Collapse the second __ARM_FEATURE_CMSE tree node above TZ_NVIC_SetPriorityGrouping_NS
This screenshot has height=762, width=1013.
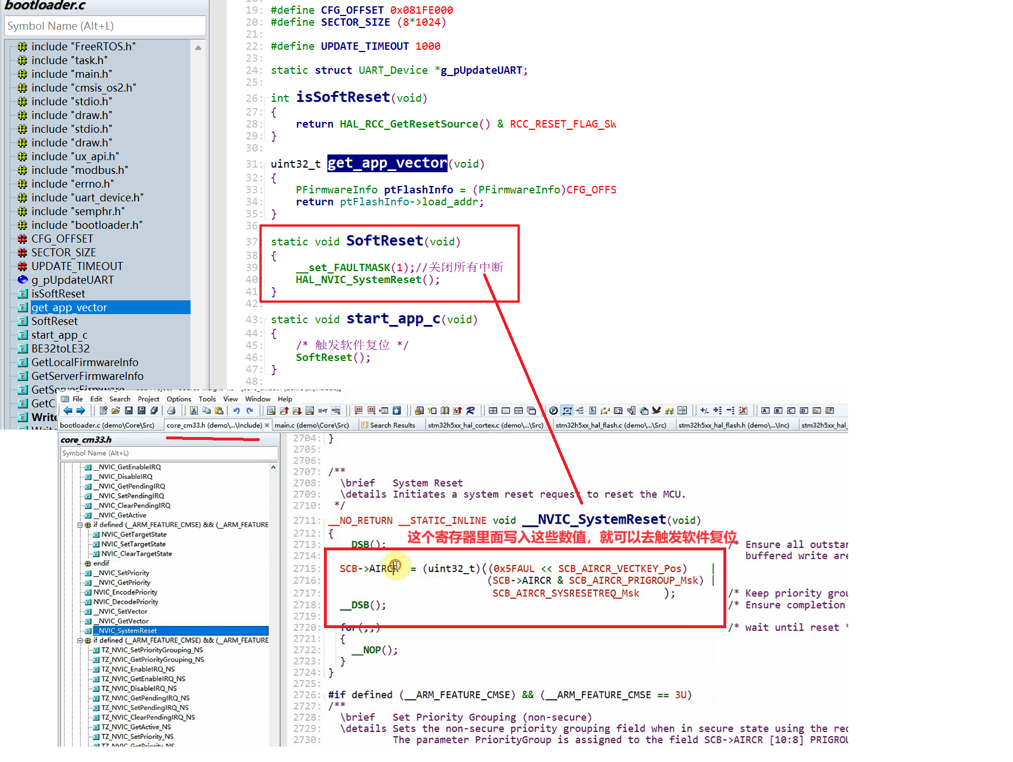click(80, 640)
